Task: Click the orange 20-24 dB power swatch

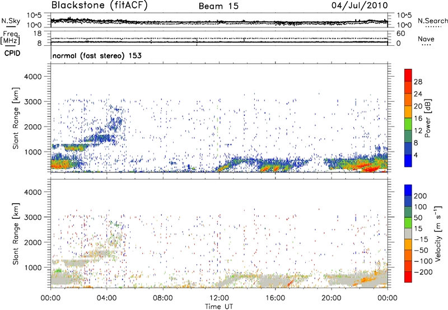Action: 408,100
